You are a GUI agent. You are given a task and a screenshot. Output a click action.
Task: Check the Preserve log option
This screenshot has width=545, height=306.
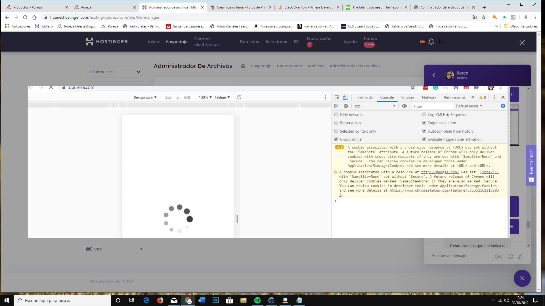click(336, 123)
